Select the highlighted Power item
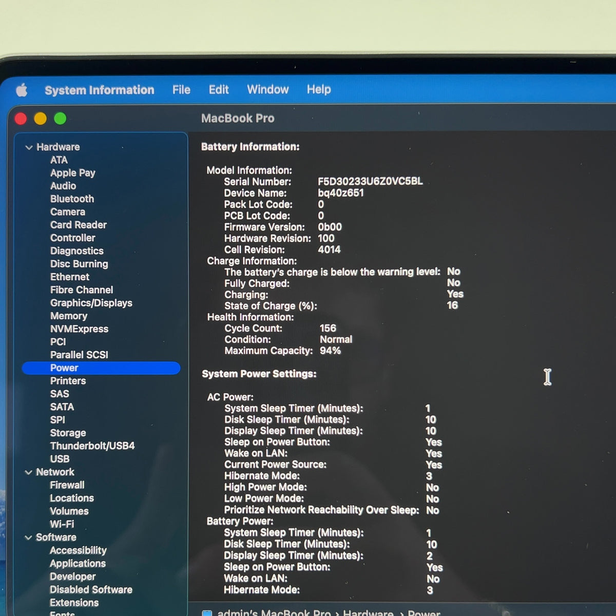 pos(101,368)
